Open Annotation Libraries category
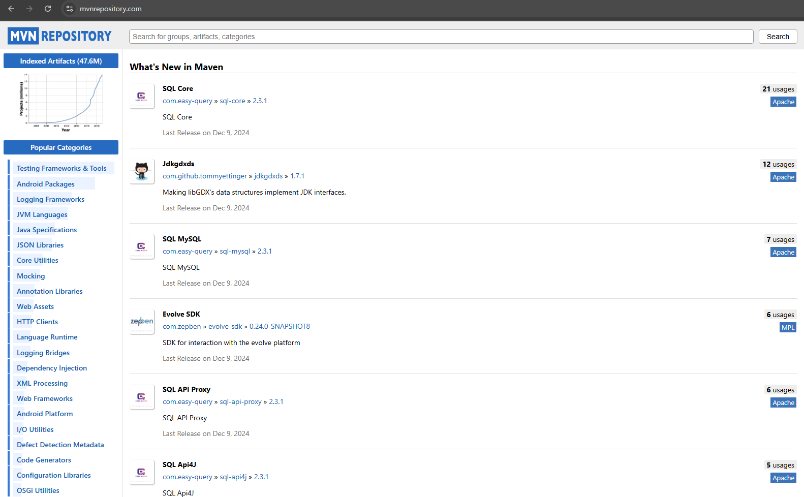The width and height of the screenshot is (804, 497). [50, 291]
